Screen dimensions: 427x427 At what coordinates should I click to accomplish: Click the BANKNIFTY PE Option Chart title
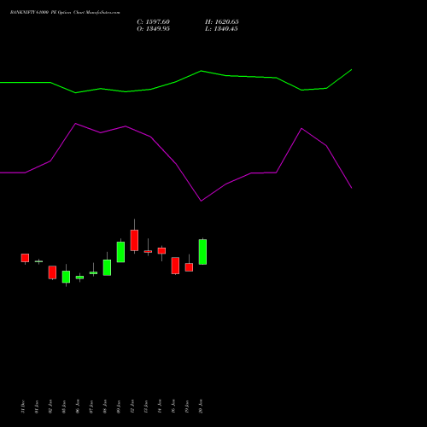(65, 12)
